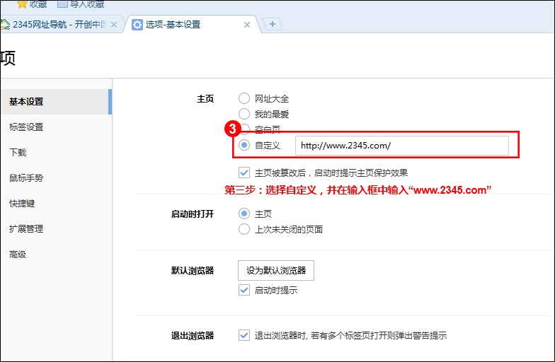
Task: Click the 启动时打开 section label
Action: (193, 214)
